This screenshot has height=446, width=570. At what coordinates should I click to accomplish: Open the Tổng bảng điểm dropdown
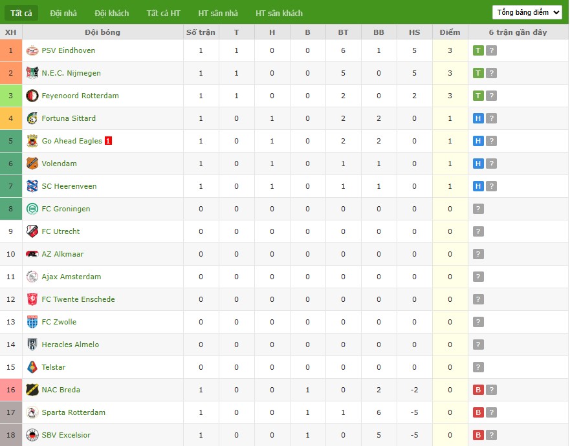(x=527, y=12)
